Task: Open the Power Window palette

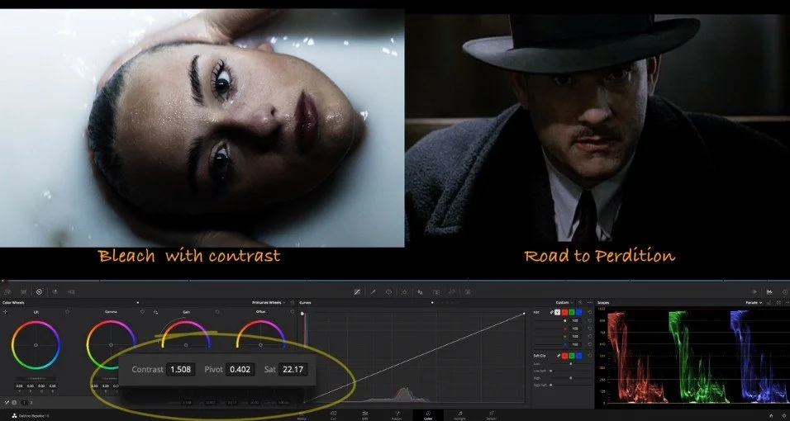Action: (x=388, y=291)
